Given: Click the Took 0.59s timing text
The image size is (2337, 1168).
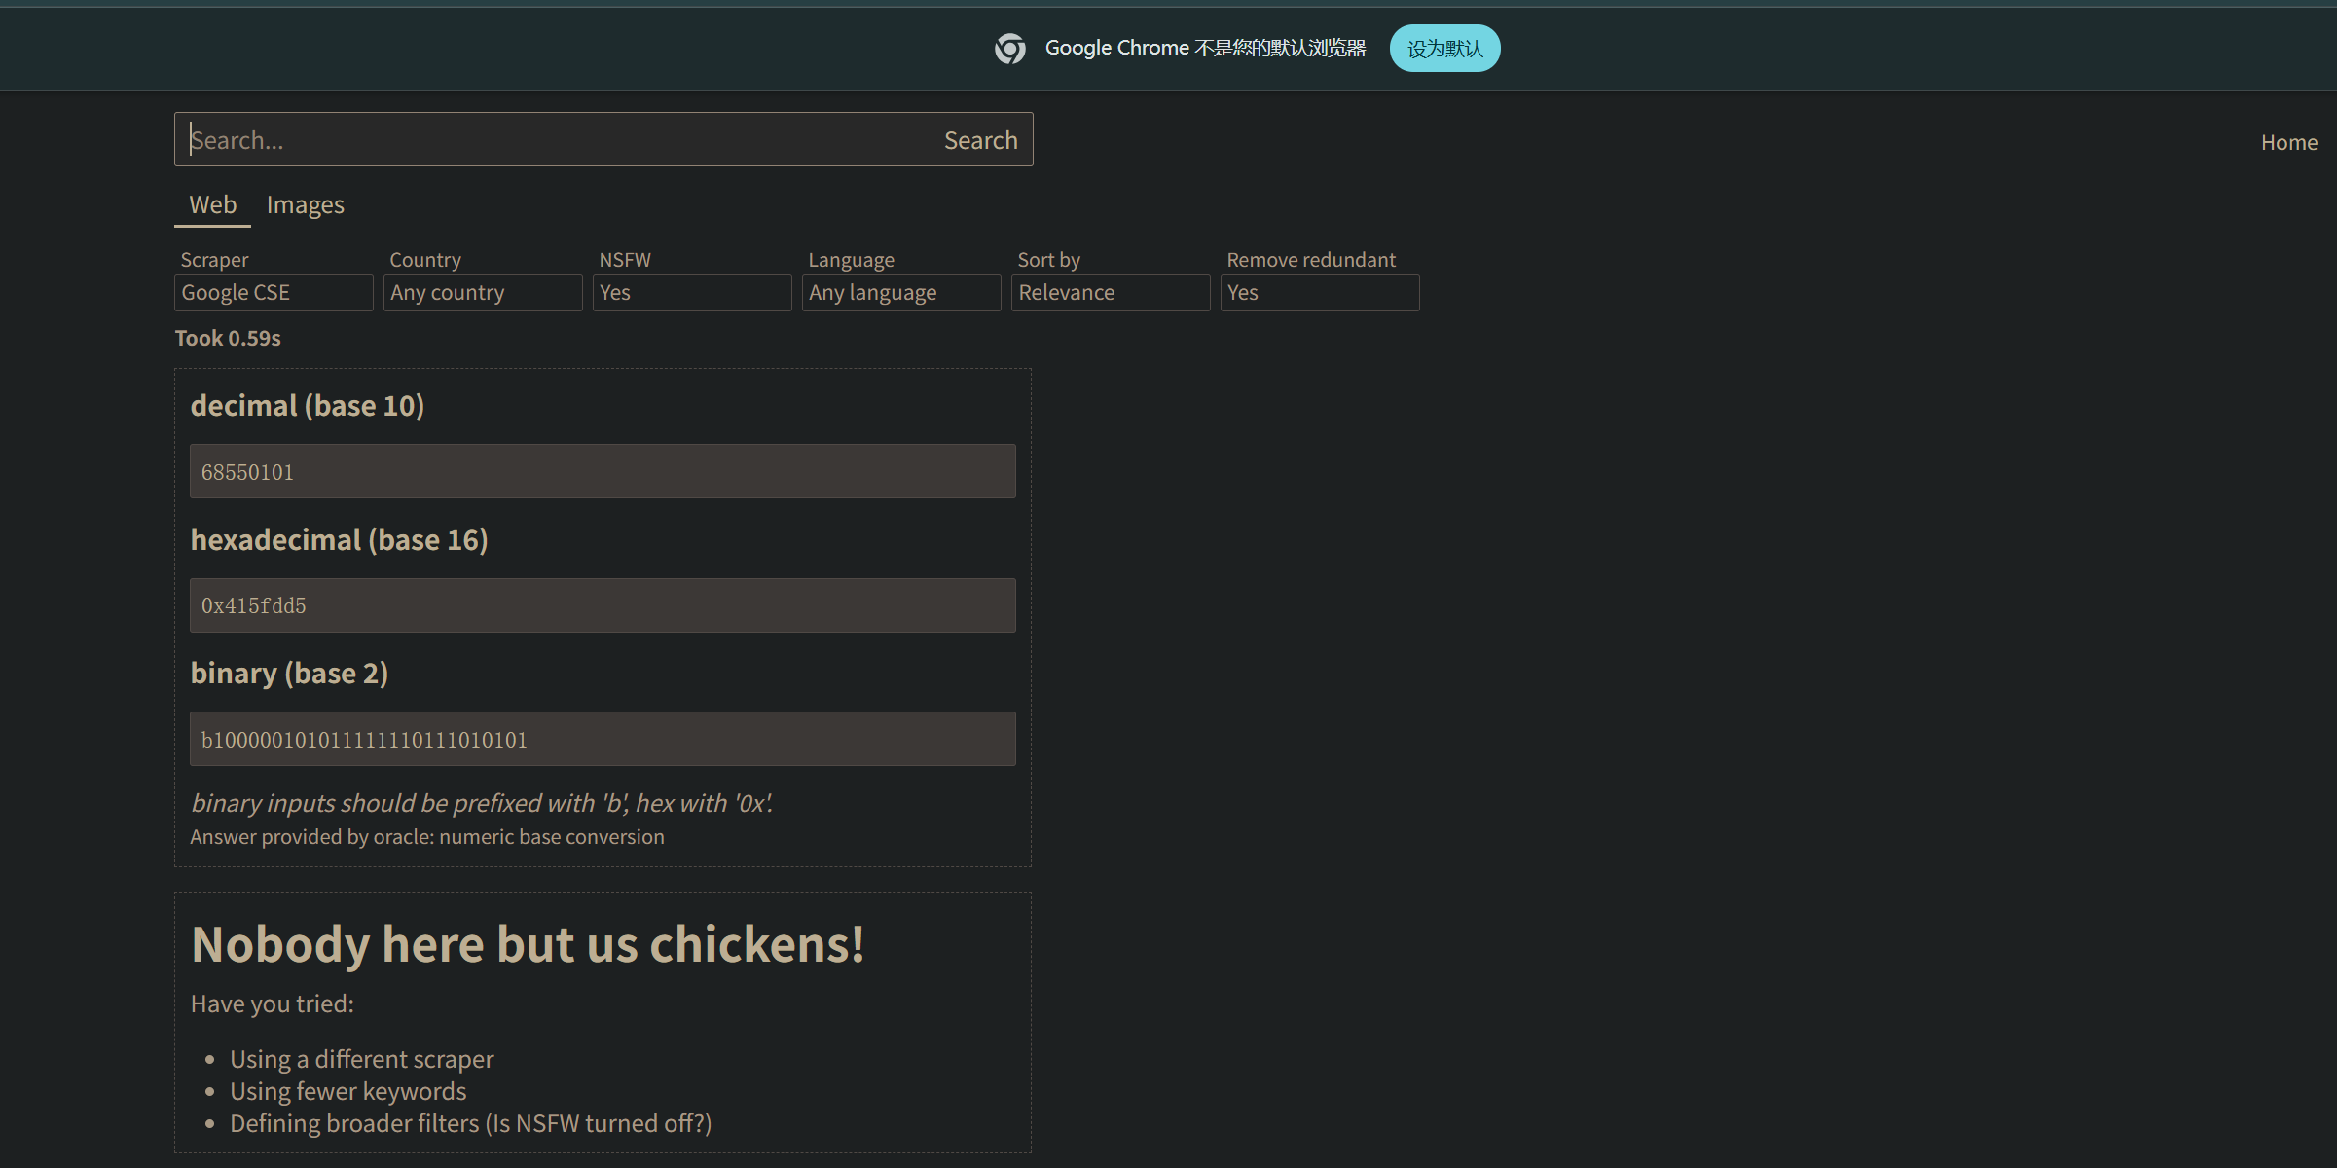Looking at the screenshot, I should [228, 339].
